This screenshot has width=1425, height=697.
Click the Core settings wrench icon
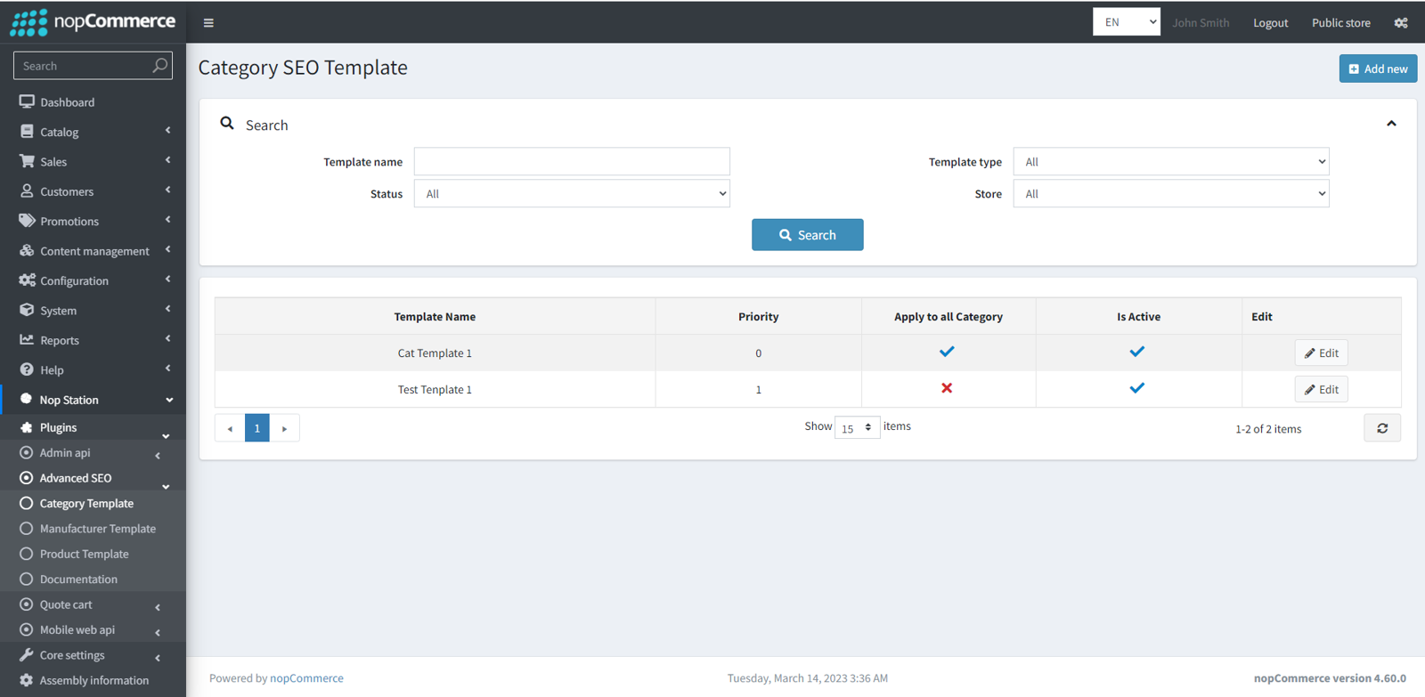pyautogui.click(x=27, y=654)
